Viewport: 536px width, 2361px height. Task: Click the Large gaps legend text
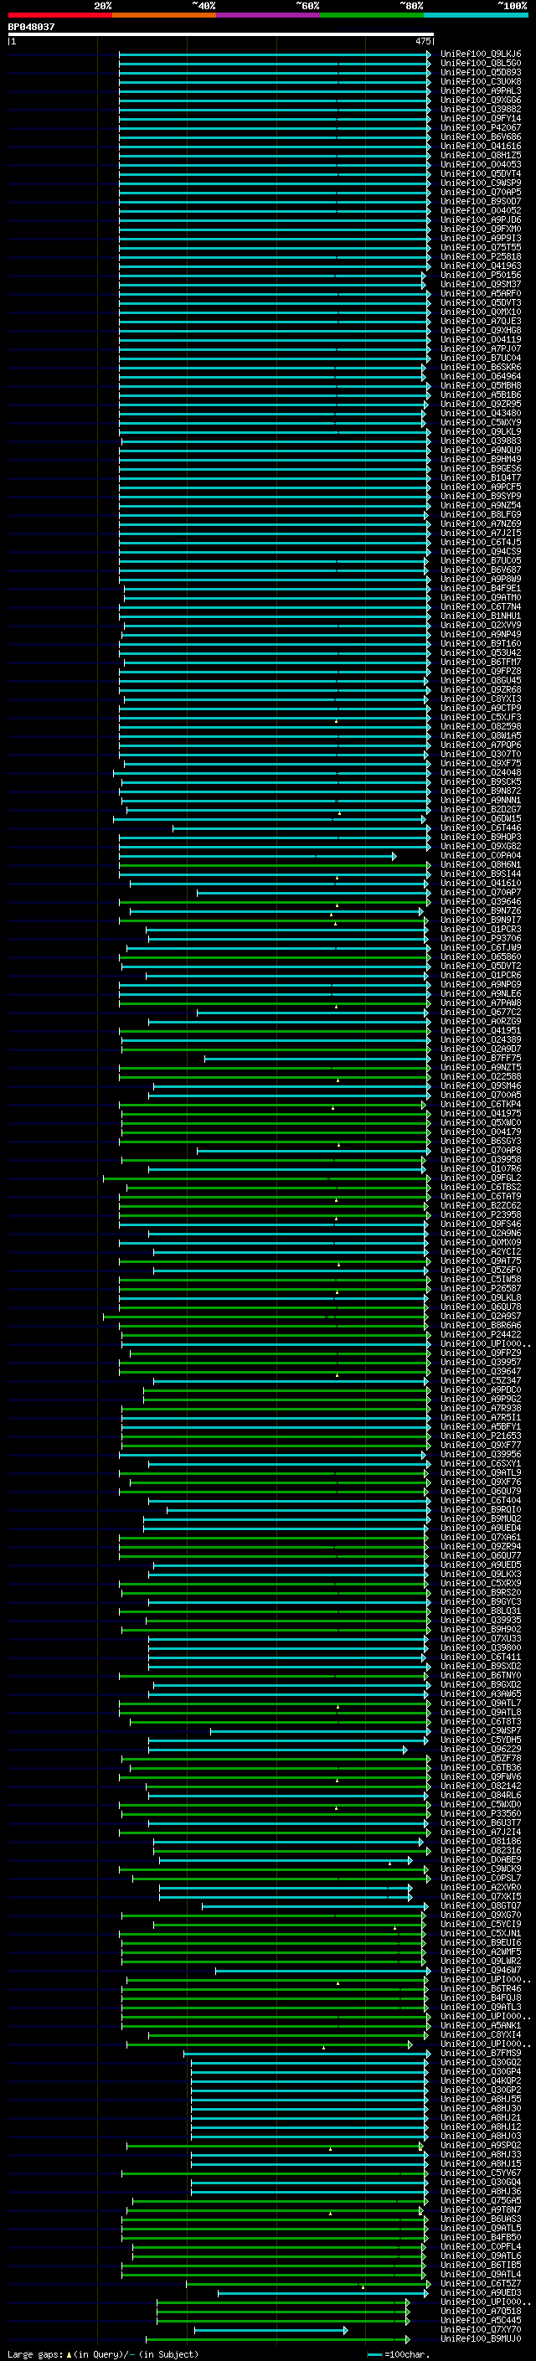click(x=101, y=2353)
